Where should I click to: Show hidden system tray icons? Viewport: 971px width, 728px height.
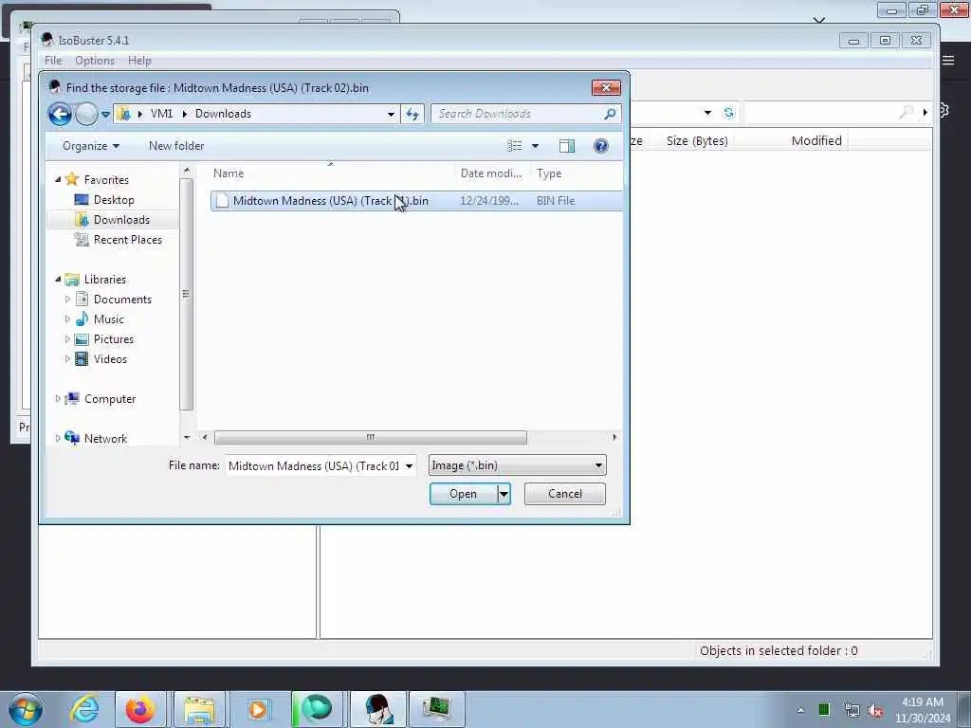click(800, 710)
